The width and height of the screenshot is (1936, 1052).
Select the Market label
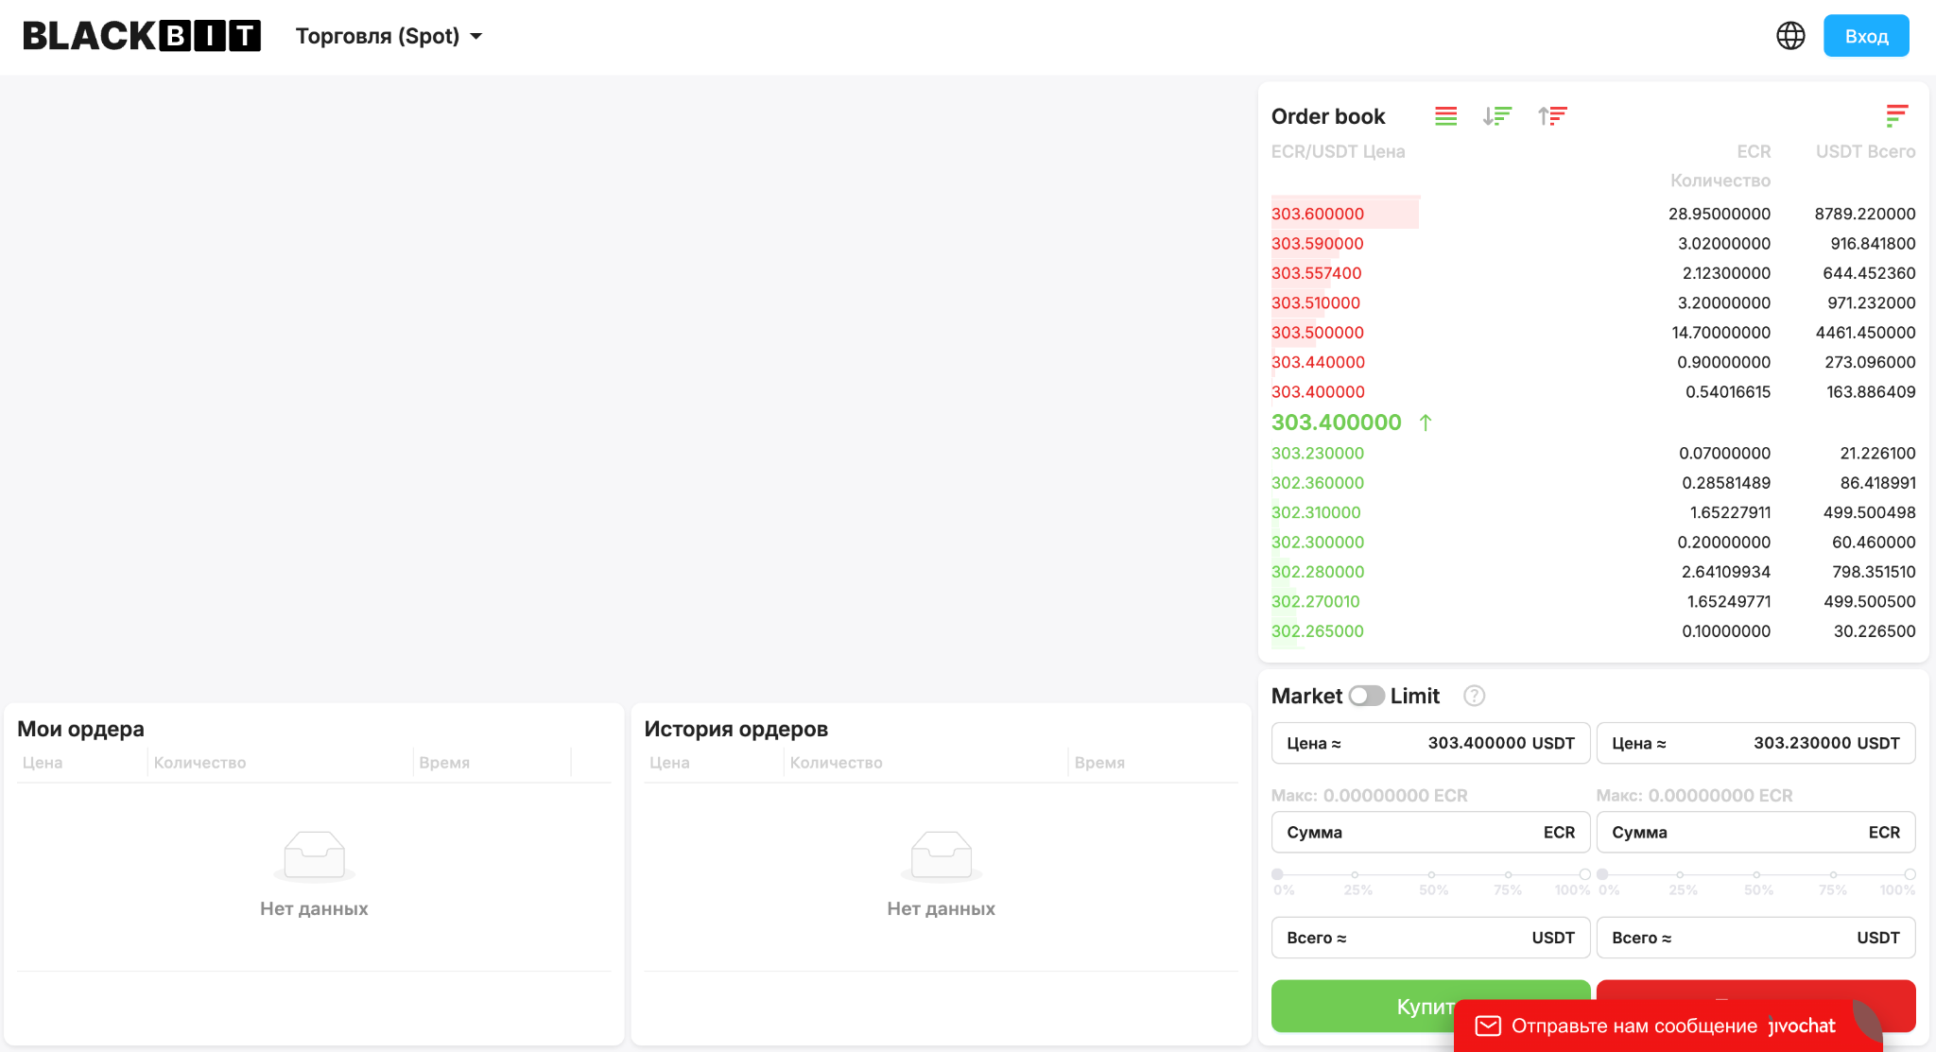pos(1306,696)
